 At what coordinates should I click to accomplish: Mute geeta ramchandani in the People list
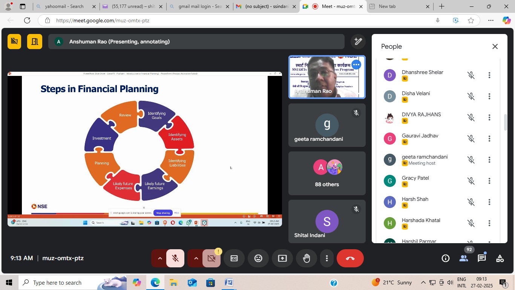pyautogui.click(x=471, y=160)
